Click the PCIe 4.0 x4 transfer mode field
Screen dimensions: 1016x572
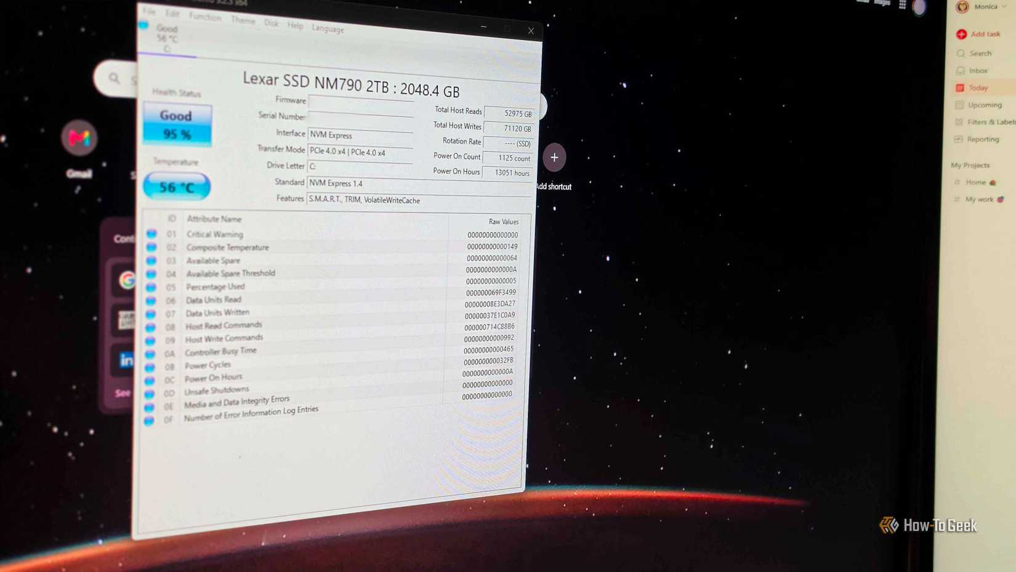360,151
